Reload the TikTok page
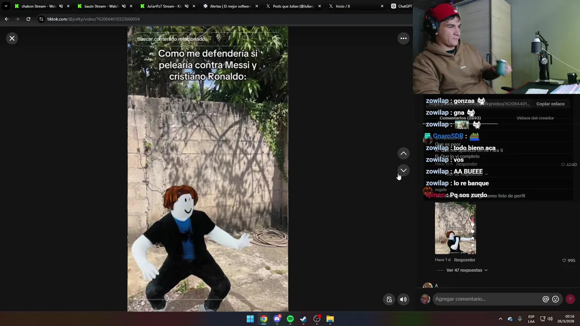 [28, 19]
